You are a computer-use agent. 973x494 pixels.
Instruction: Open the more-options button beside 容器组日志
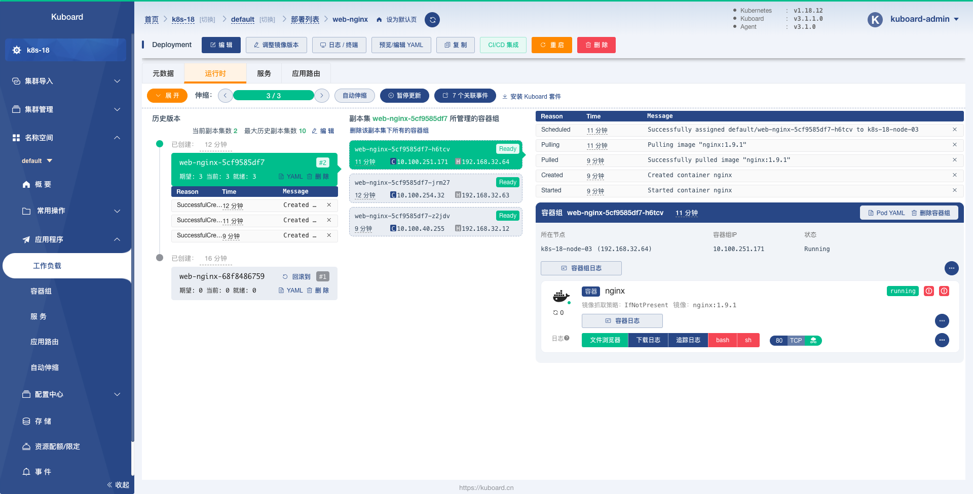point(951,268)
